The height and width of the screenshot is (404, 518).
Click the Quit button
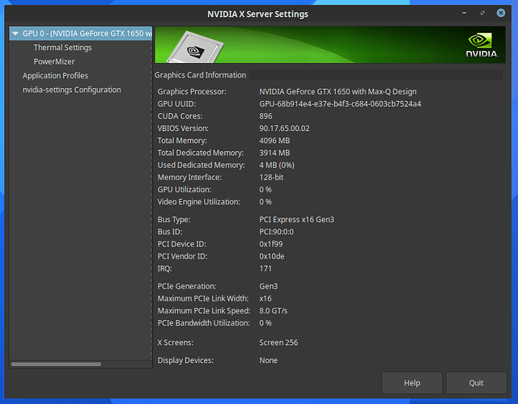pos(476,383)
